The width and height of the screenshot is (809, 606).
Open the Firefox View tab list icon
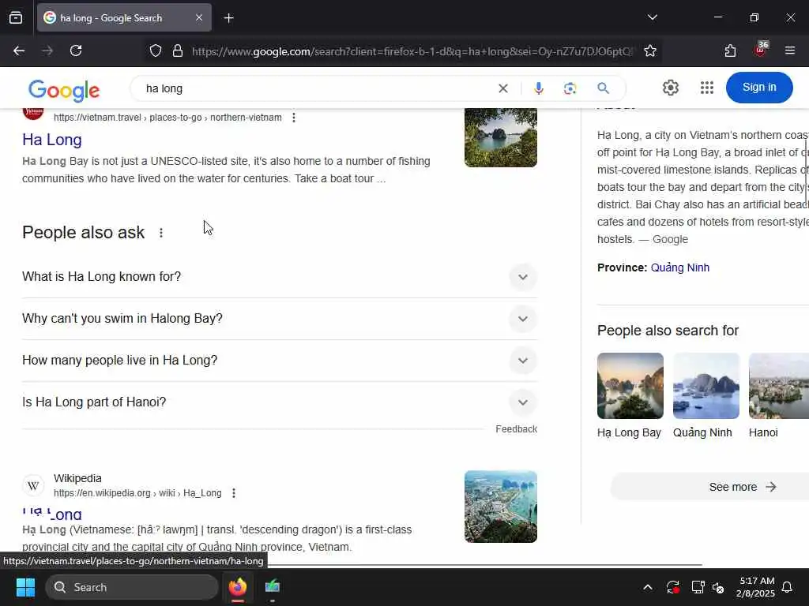pyautogui.click(x=16, y=17)
